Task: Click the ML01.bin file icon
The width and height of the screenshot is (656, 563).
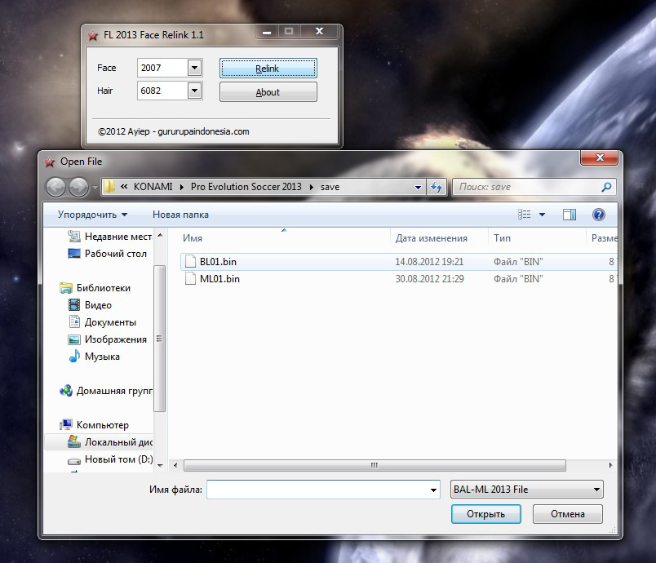Action: pyautogui.click(x=190, y=278)
